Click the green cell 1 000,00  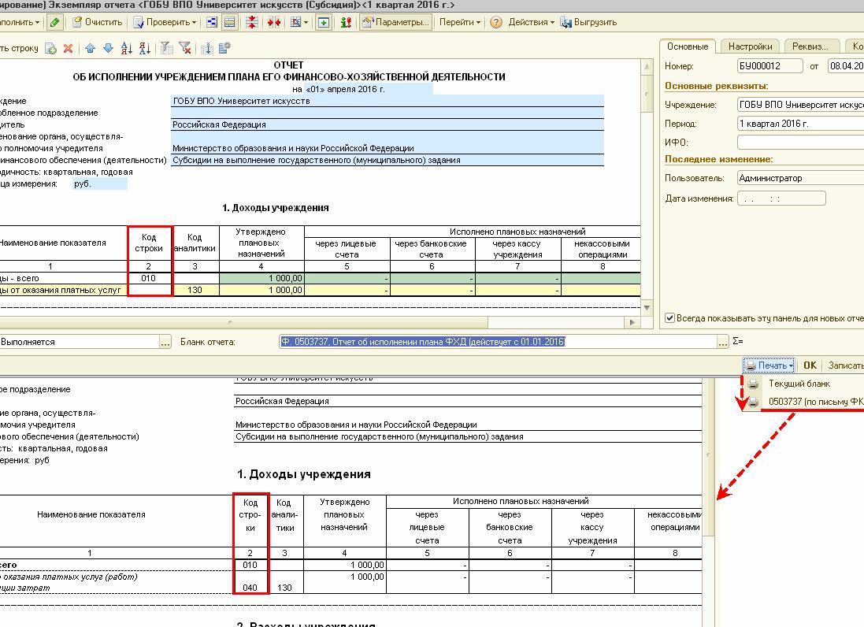[261, 278]
